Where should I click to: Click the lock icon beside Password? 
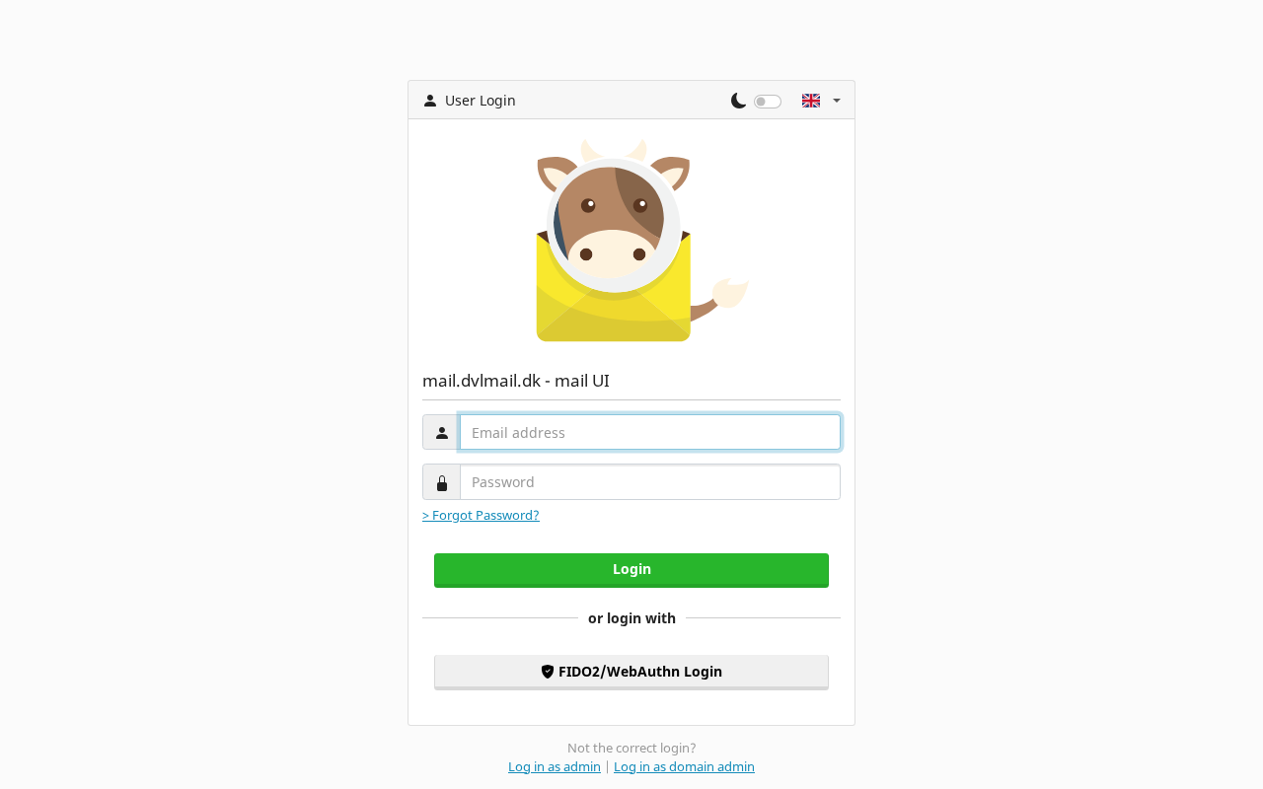442,482
